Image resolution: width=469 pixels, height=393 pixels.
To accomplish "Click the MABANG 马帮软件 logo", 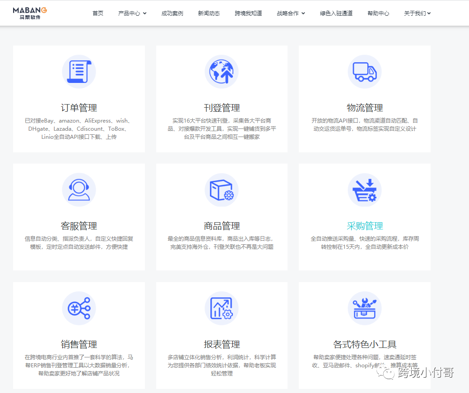I will [x=29, y=13].
